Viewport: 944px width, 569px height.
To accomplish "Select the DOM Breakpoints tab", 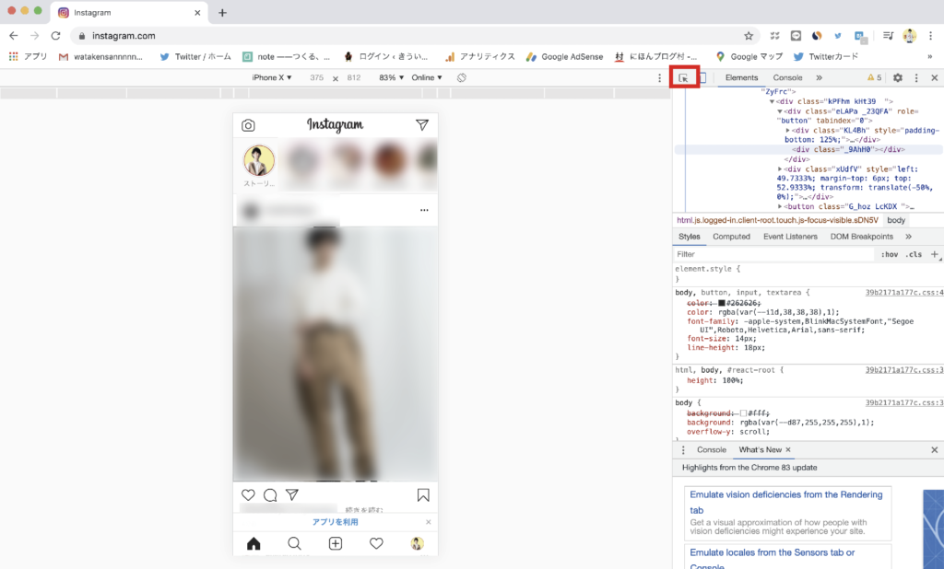I will [x=862, y=237].
